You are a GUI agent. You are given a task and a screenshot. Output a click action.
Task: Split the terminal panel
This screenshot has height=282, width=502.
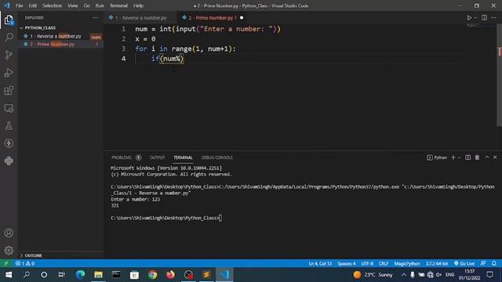[x=467, y=157]
